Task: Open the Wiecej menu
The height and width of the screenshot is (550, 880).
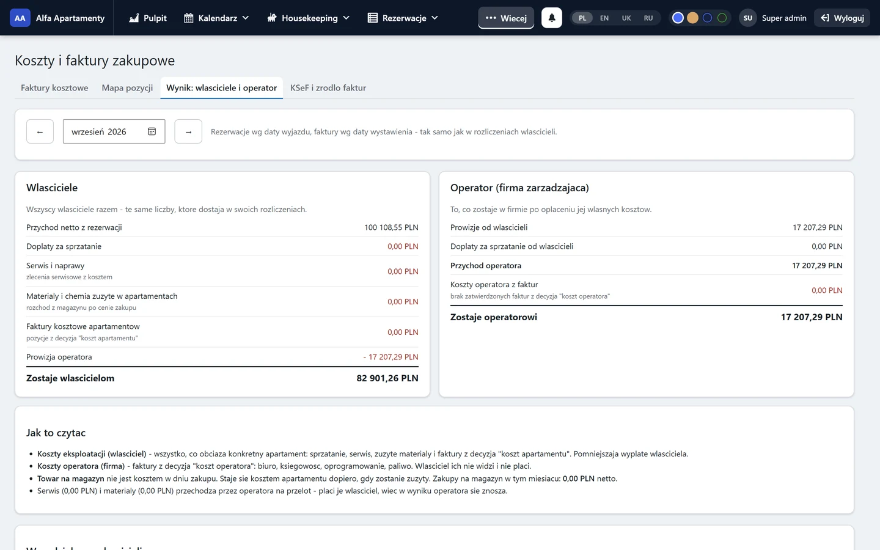Action: click(x=506, y=18)
